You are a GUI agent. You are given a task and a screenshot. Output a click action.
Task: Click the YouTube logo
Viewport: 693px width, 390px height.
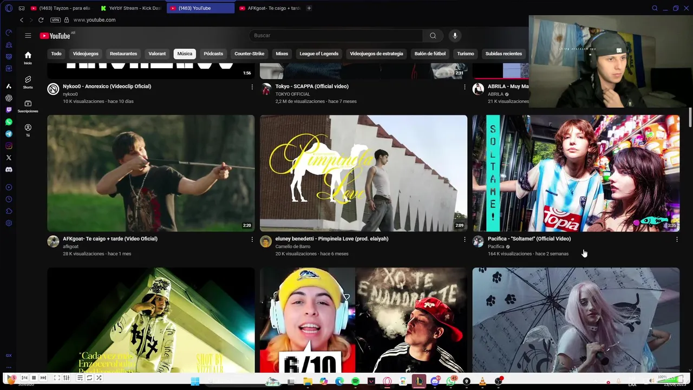(55, 36)
